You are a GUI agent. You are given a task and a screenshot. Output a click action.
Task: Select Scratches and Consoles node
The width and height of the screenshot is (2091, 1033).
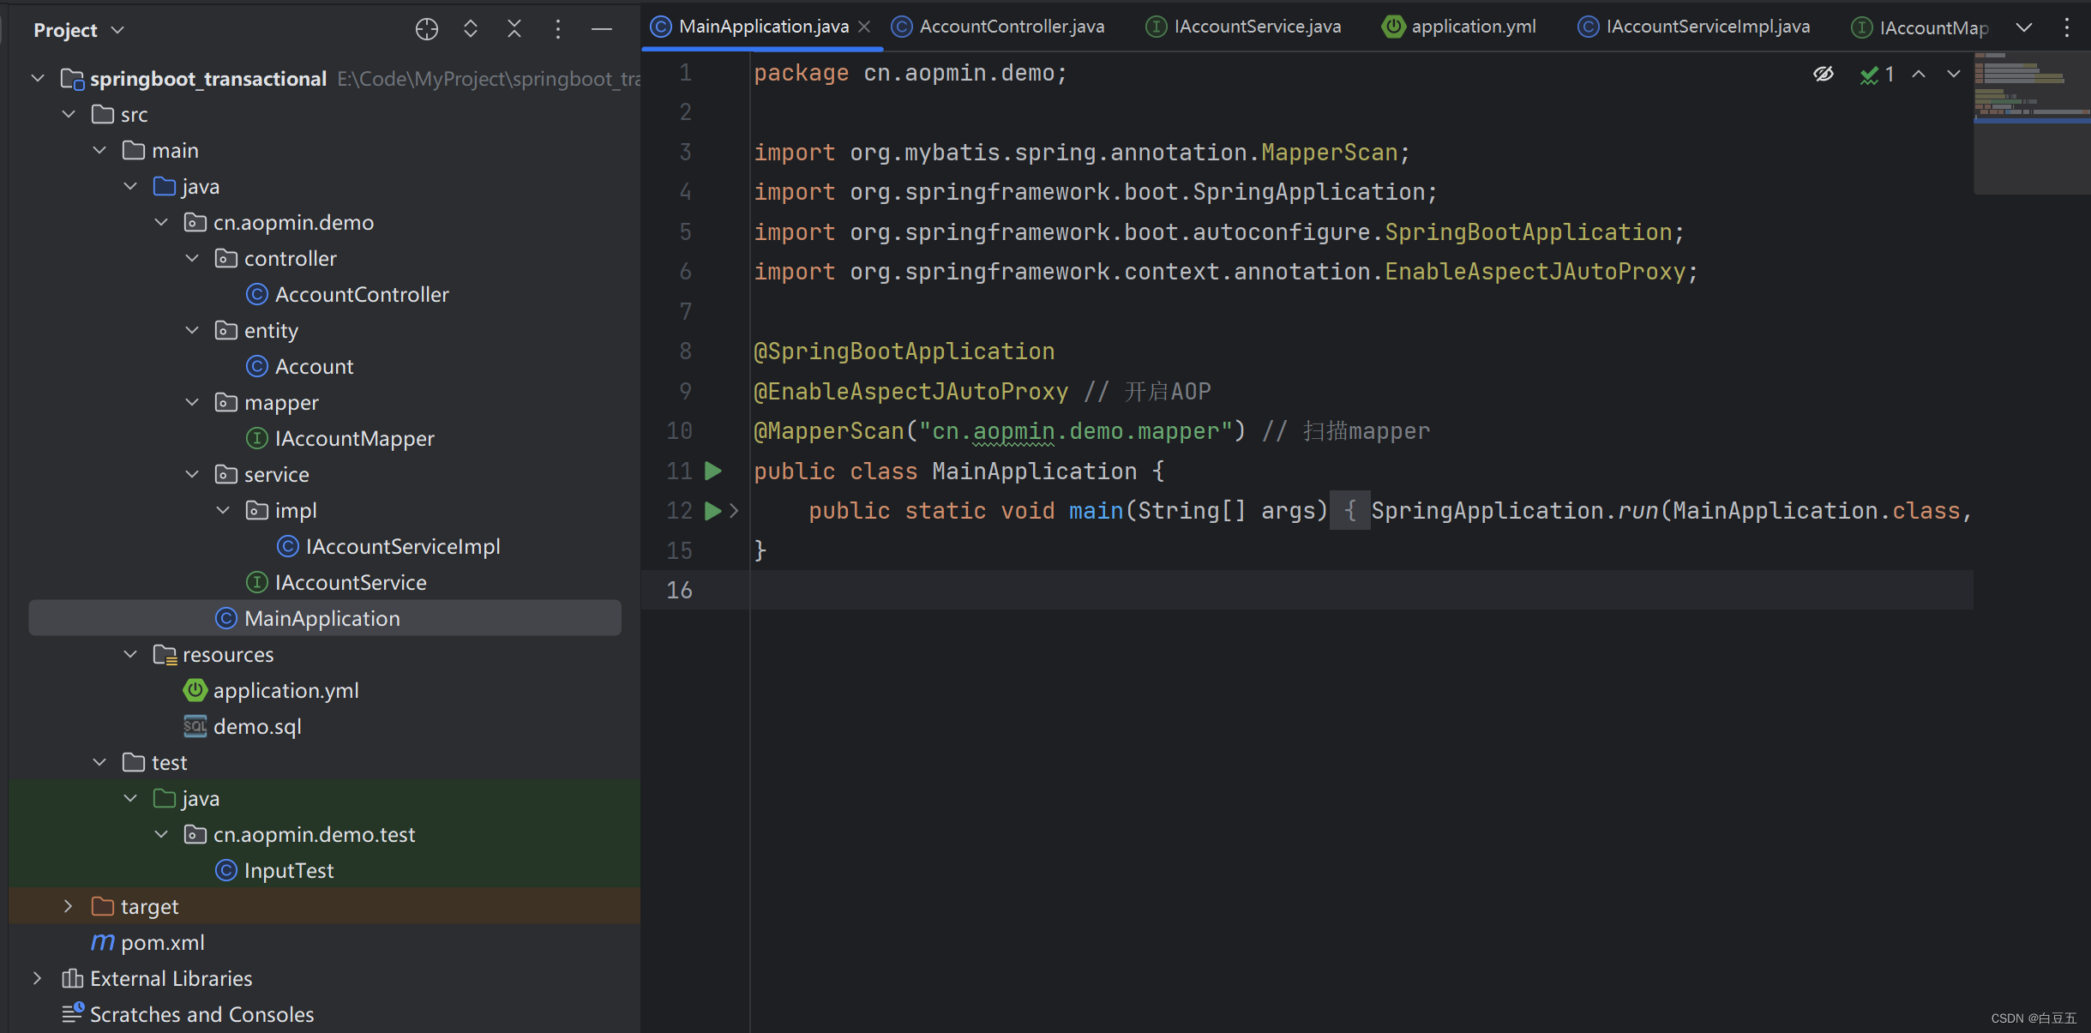point(188,1014)
